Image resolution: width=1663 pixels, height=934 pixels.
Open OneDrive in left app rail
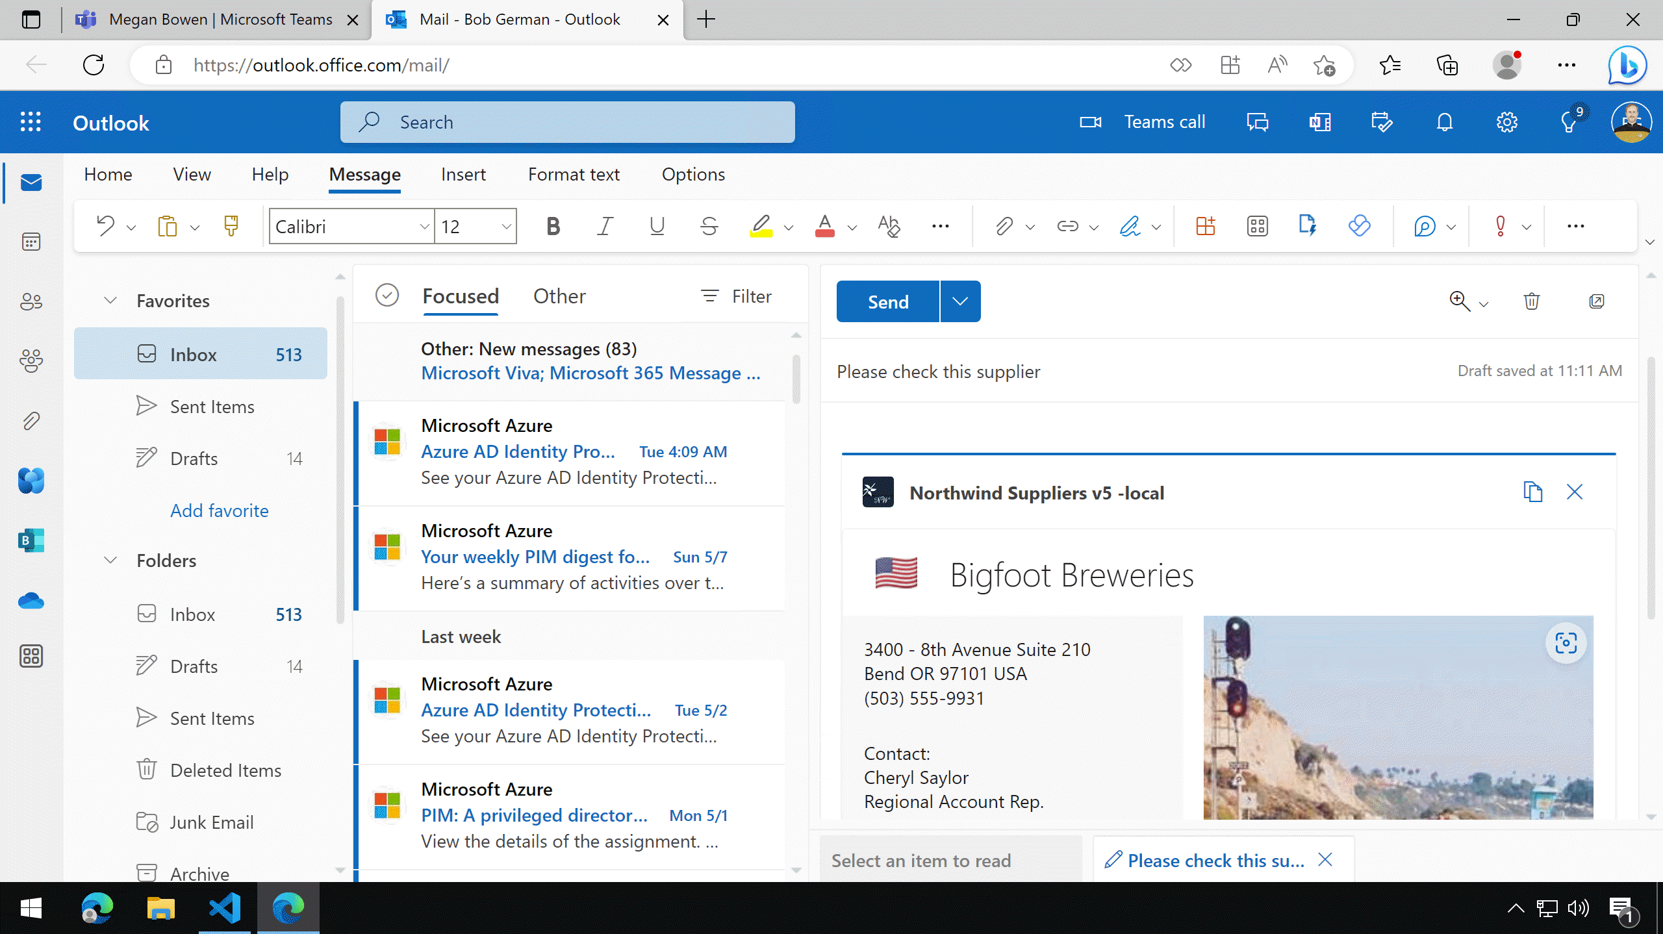point(31,601)
